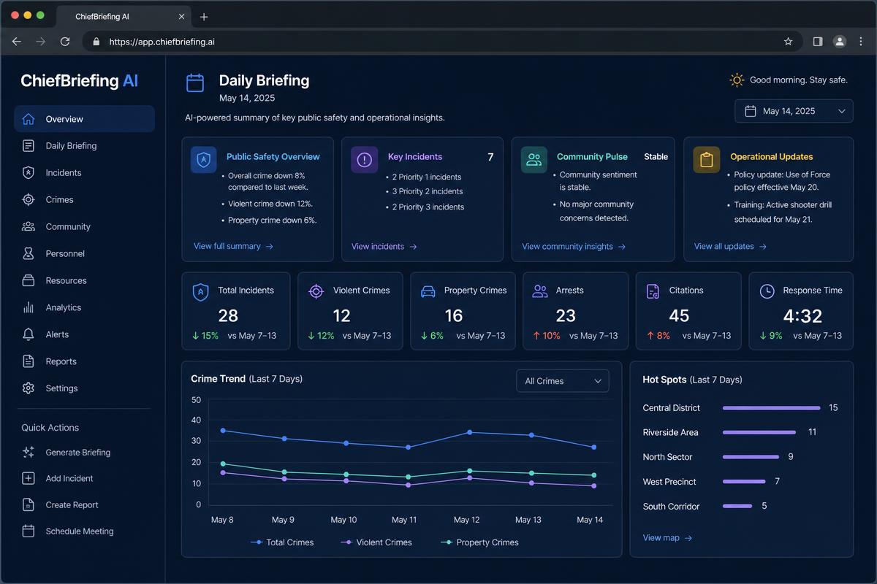This screenshot has width=877, height=584.
Task: Click the Add Incident plus icon
Action: click(29, 479)
